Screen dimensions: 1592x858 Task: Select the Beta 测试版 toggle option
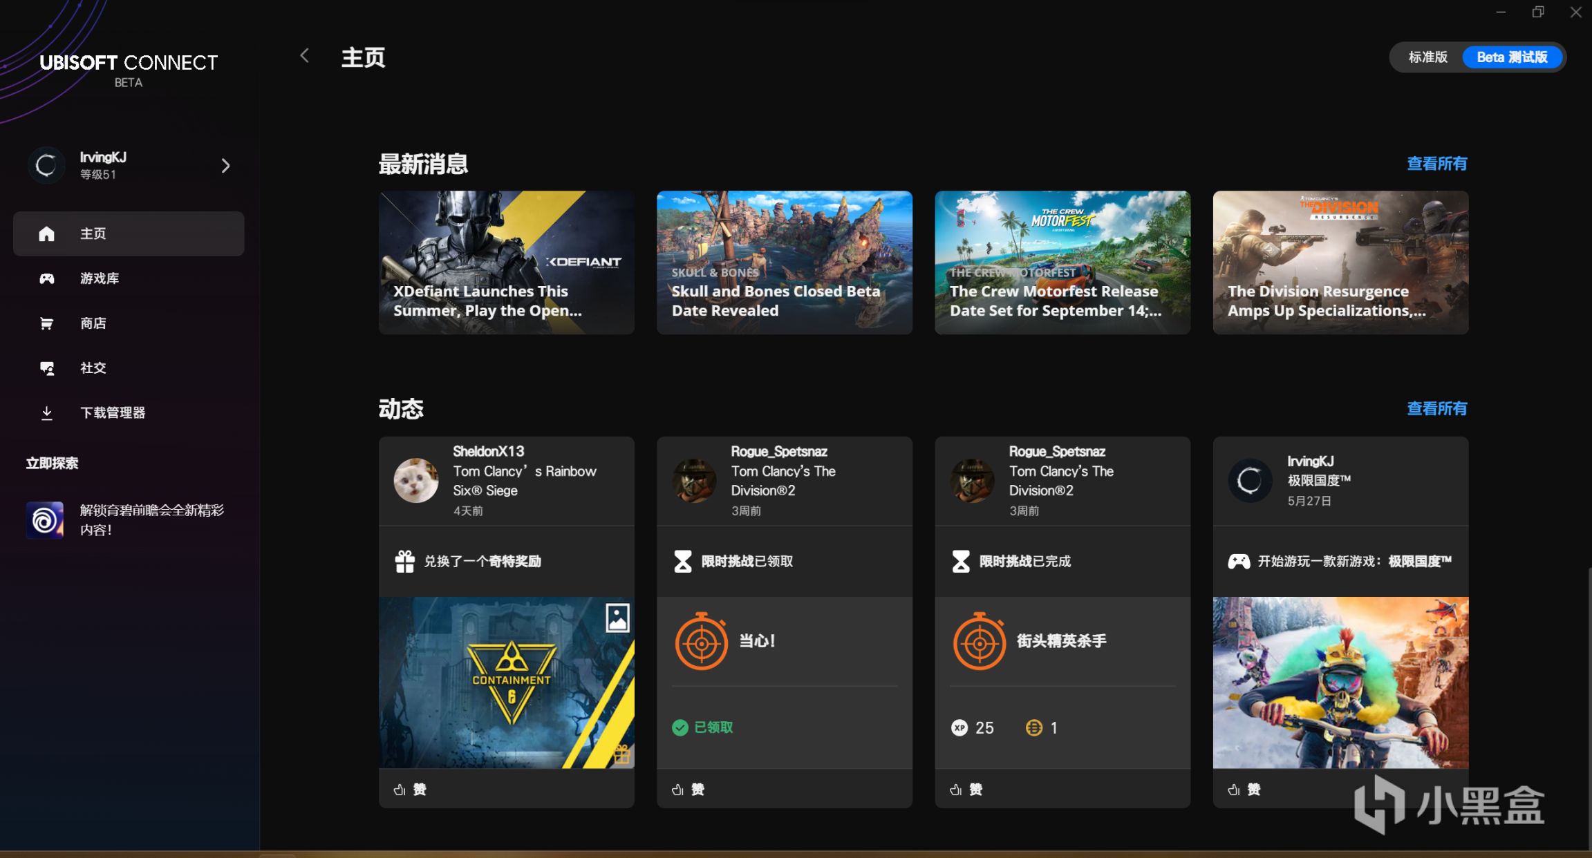1512,57
